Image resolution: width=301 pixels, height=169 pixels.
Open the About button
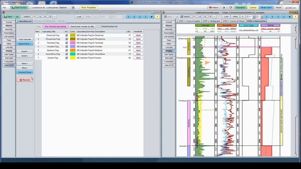278,8
